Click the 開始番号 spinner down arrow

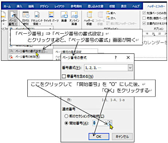110,124
